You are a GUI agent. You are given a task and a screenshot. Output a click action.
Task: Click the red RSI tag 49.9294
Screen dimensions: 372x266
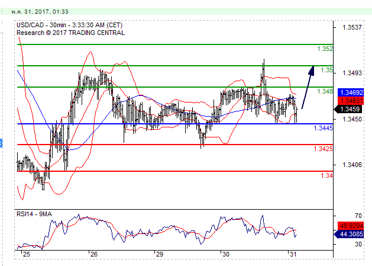coord(351,226)
